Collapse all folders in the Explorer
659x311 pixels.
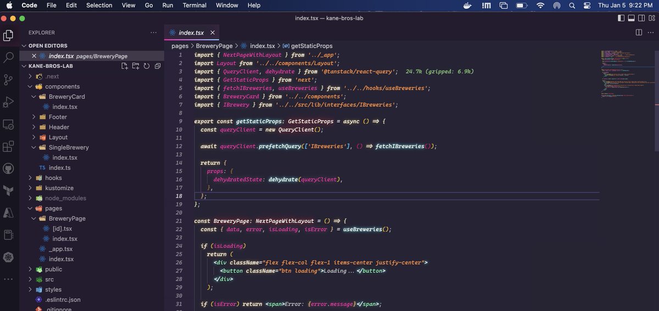(x=158, y=66)
